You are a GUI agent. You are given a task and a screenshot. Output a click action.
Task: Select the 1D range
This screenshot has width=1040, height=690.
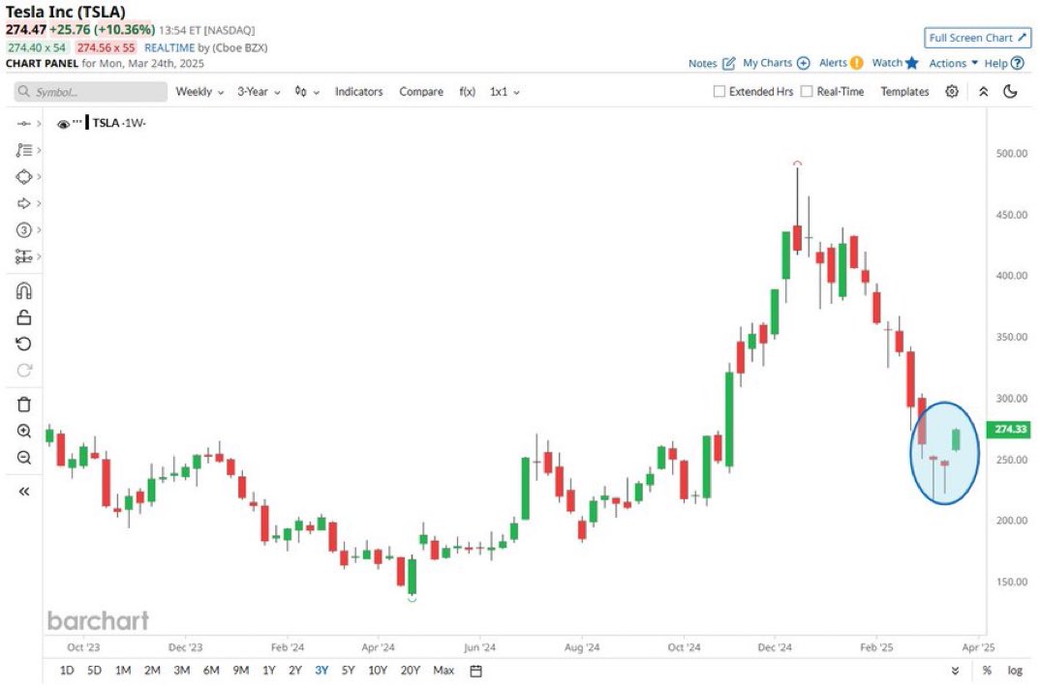[67, 671]
